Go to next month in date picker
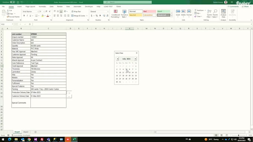 click(x=135, y=59)
